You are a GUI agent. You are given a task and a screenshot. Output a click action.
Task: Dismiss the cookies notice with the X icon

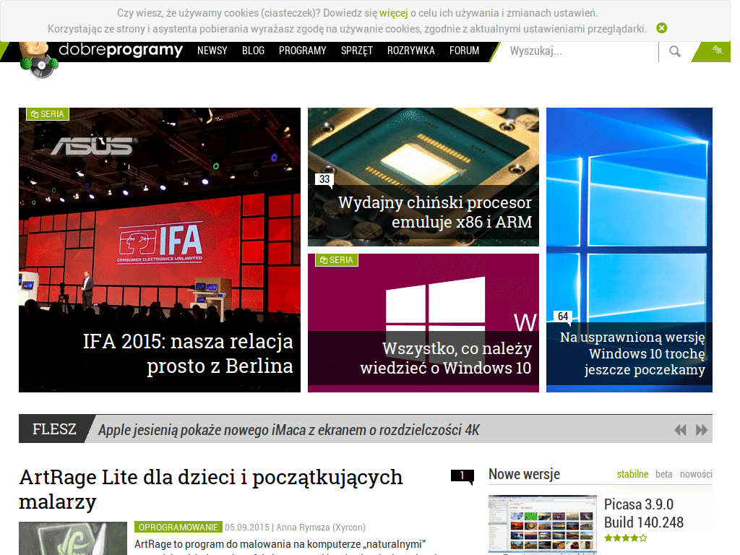(662, 27)
